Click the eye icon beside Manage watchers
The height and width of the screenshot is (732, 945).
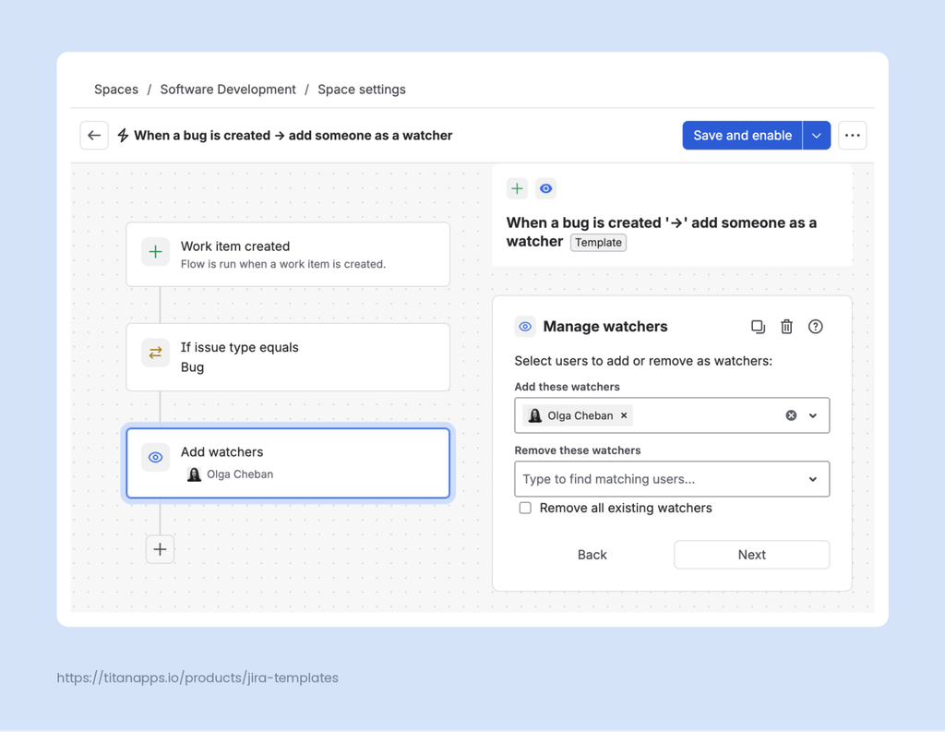click(x=525, y=327)
